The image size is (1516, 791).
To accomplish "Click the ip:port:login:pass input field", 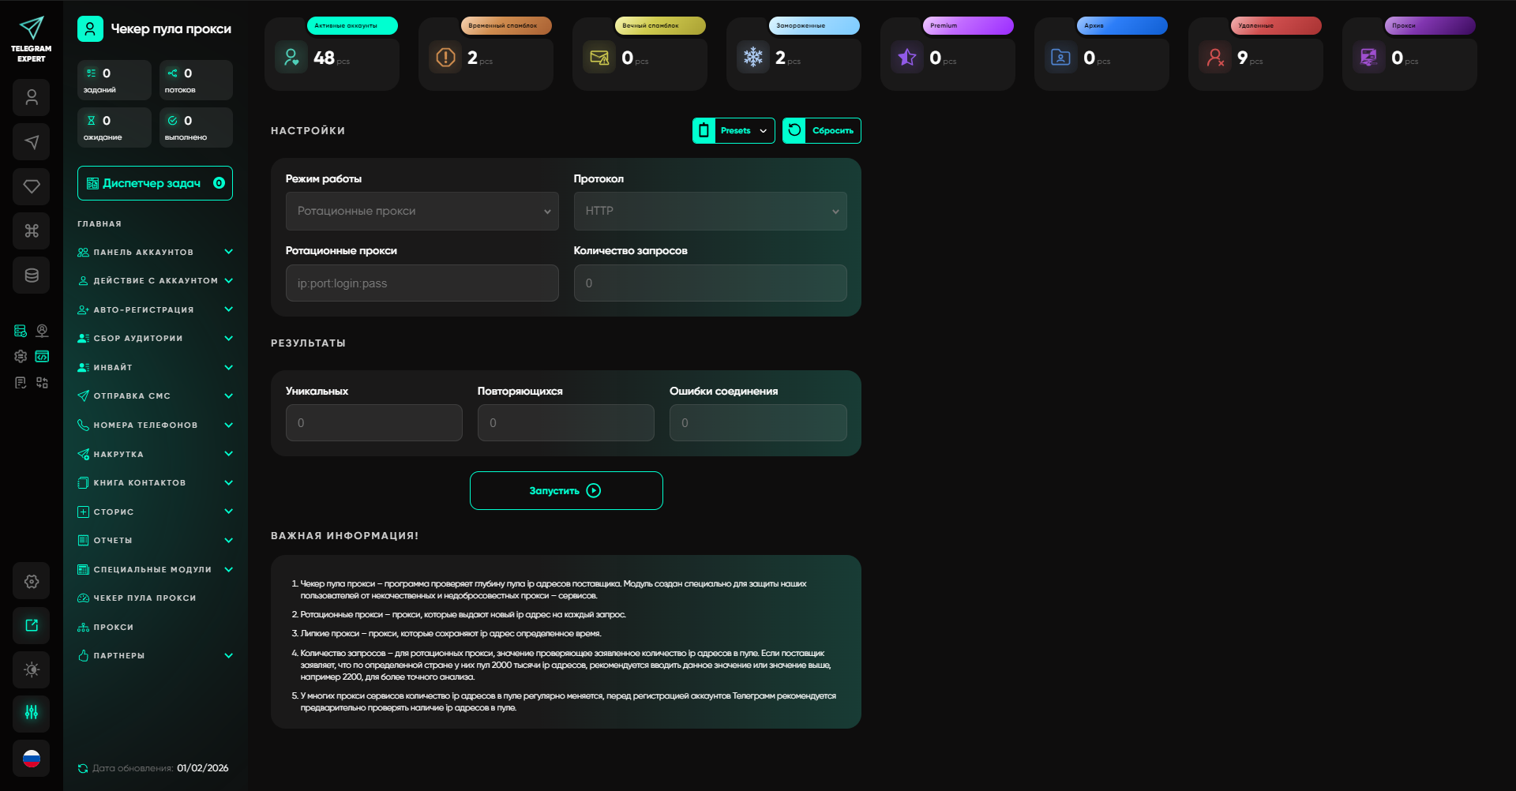I will pos(422,283).
